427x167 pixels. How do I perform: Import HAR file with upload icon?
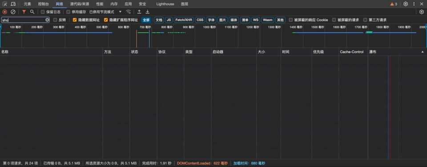click(x=139, y=12)
